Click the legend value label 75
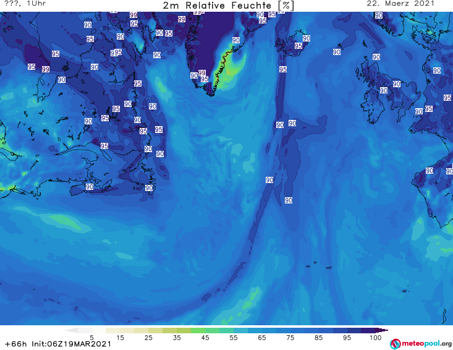Screen dimensions: 453x350 pyautogui.click(x=290, y=338)
